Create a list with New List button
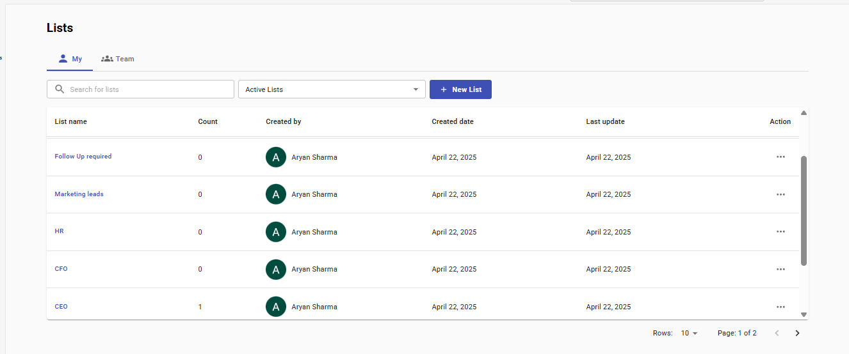 click(x=460, y=89)
